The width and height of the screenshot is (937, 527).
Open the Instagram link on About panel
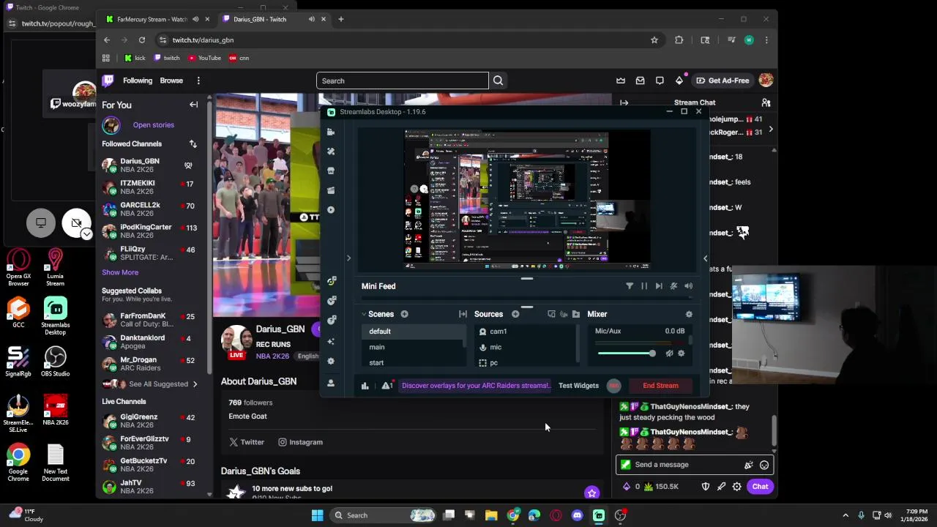[x=300, y=442]
